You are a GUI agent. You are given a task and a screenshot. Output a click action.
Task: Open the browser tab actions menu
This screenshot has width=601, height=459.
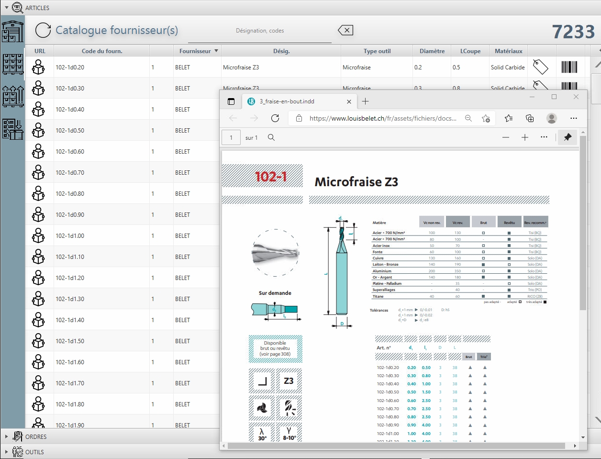pyautogui.click(x=231, y=101)
